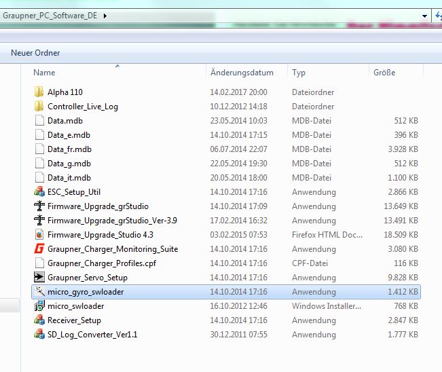The width and height of the screenshot is (442, 372).
Task: Select the Data_fr.mdb file name
Action: [69, 149]
